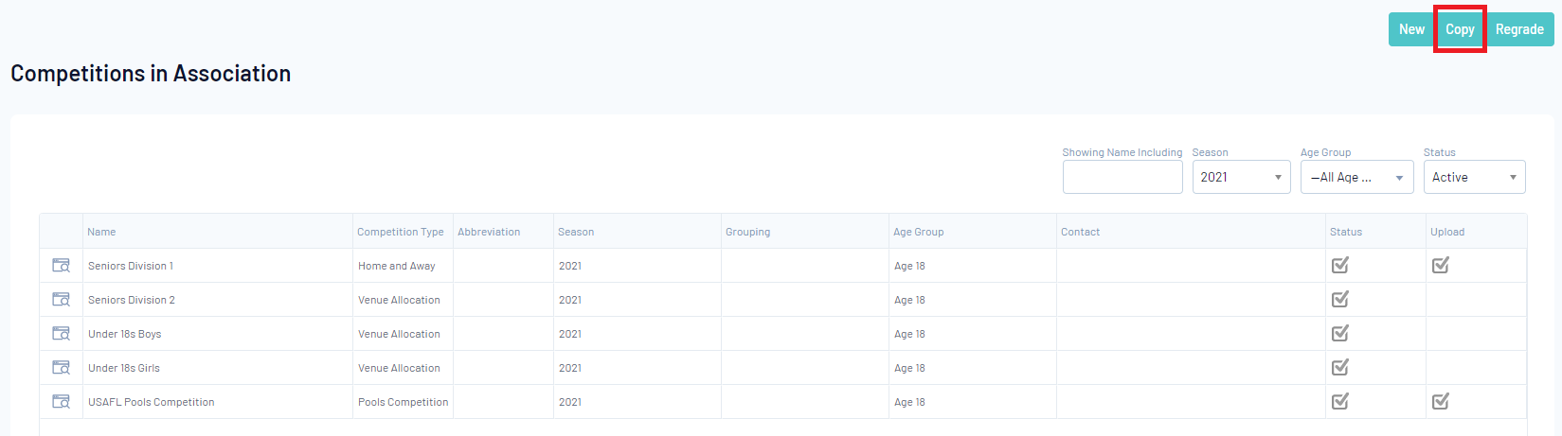Click the Regrade button
This screenshot has height=436, width=1562.
(x=1519, y=29)
